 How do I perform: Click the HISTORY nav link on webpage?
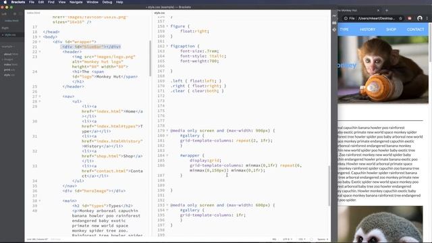click(367, 29)
